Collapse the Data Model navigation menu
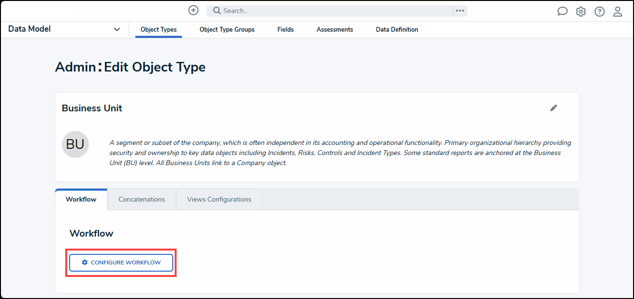This screenshot has height=299, width=634. (x=117, y=29)
